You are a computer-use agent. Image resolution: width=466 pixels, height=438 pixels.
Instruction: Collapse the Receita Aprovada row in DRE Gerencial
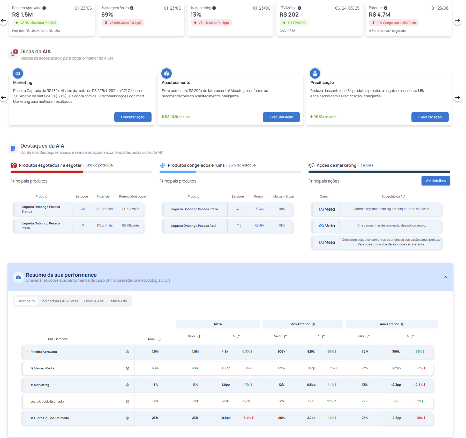[x=27, y=352]
